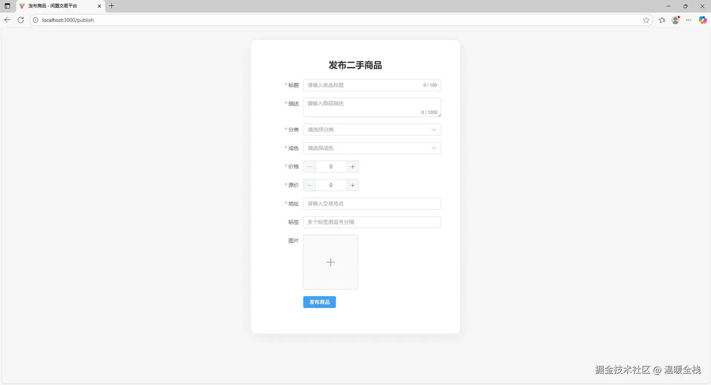This screenshot has width=711, height=385.
Task: Launch the Copilot sidebar icon
Action: tap(702, 20)
